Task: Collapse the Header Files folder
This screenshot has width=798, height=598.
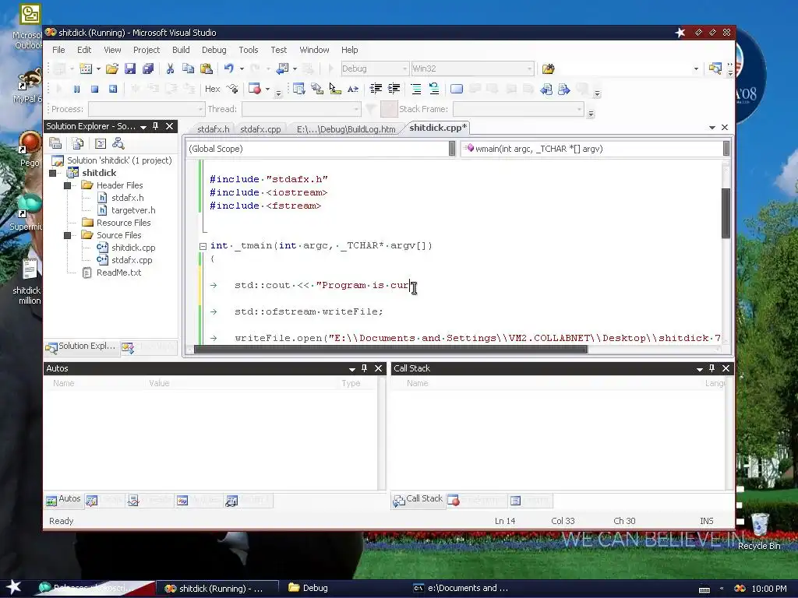Action: [67, 185]
